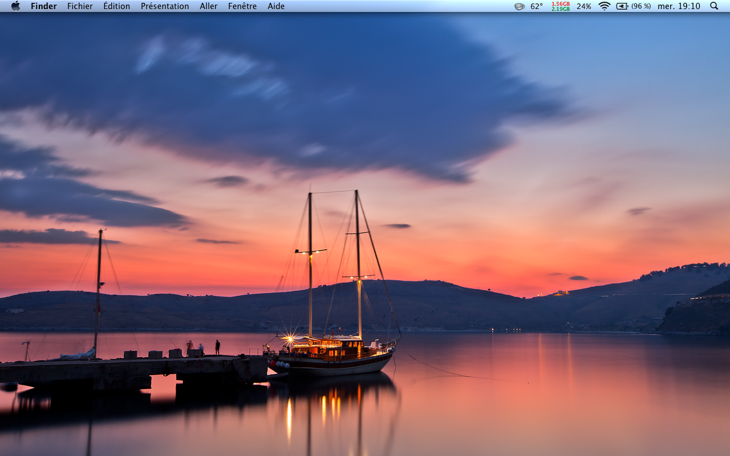Screen dimensions: 730x456
Task: Open the Édition menu
Action: pos(116,6)
